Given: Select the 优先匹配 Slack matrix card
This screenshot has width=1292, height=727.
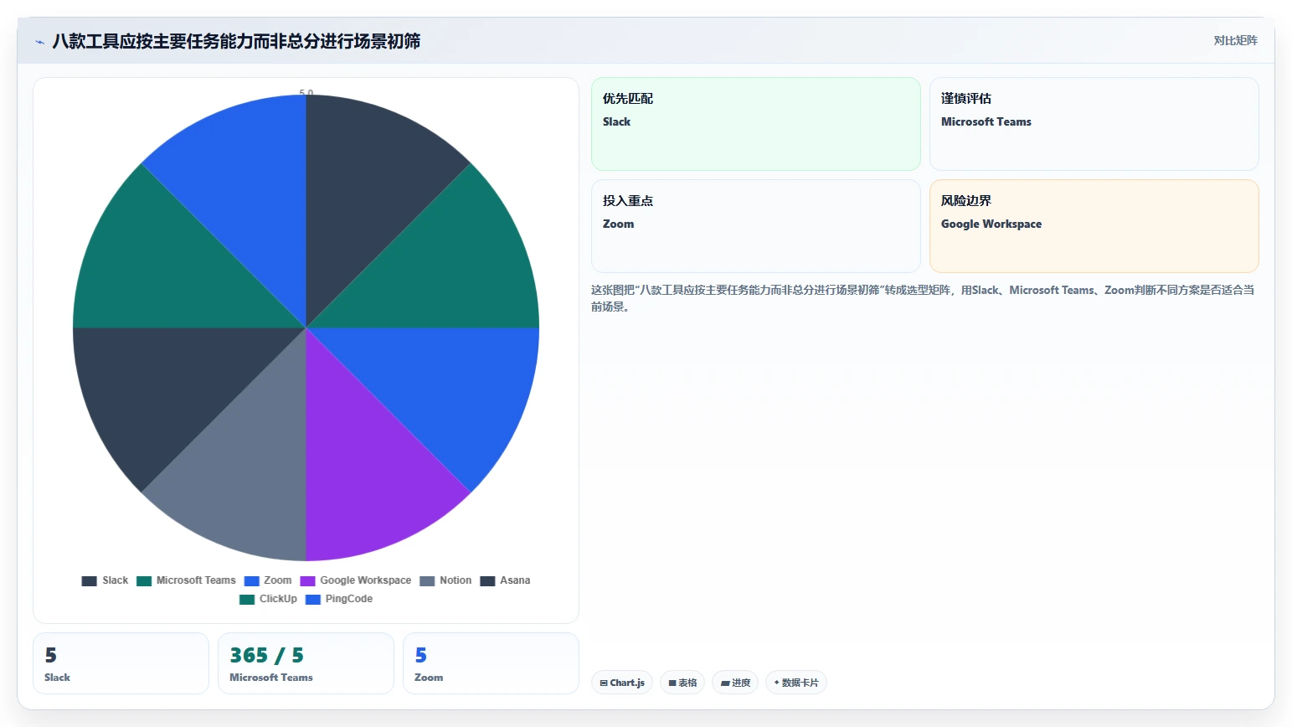Looking at the screenshot, I should pos(756,124).
